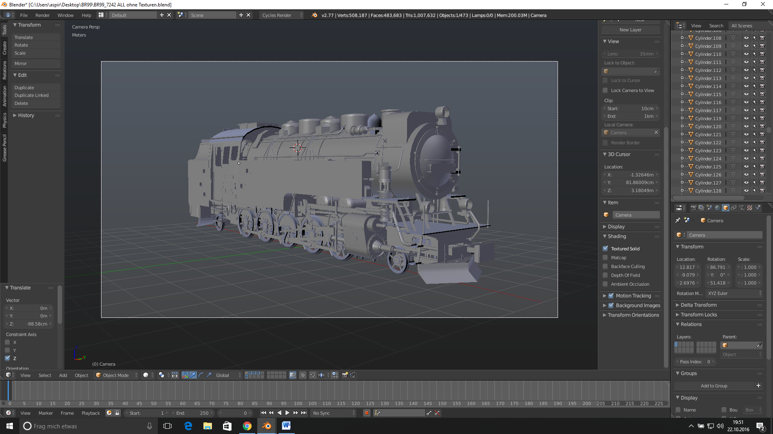Jump to the end frame

[304, 413]
